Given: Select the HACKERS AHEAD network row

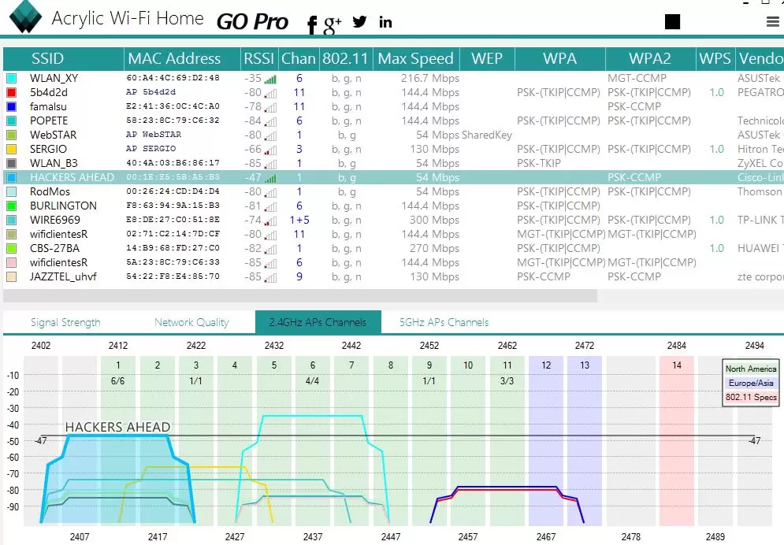Looking at the screenshot, I should tap(393, 177).
